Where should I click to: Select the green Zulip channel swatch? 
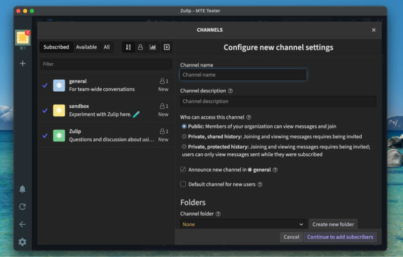[59, 136]
